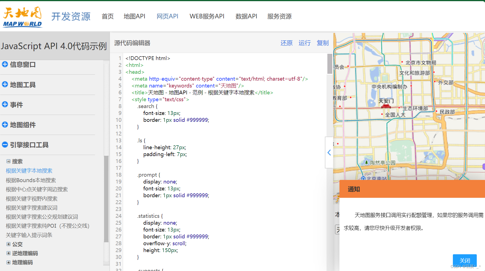Collapse the 引擎接口工具 section minus icon
This screenshot has height=271, width=485.
pyautogui.click(x=5, y=145)
